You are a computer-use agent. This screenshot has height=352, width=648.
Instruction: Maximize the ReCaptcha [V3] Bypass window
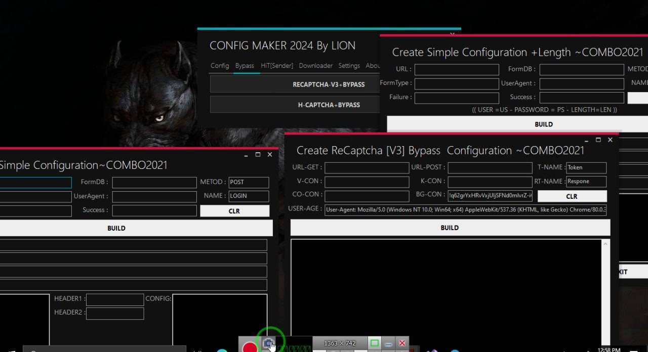click(x=598, y=140)
